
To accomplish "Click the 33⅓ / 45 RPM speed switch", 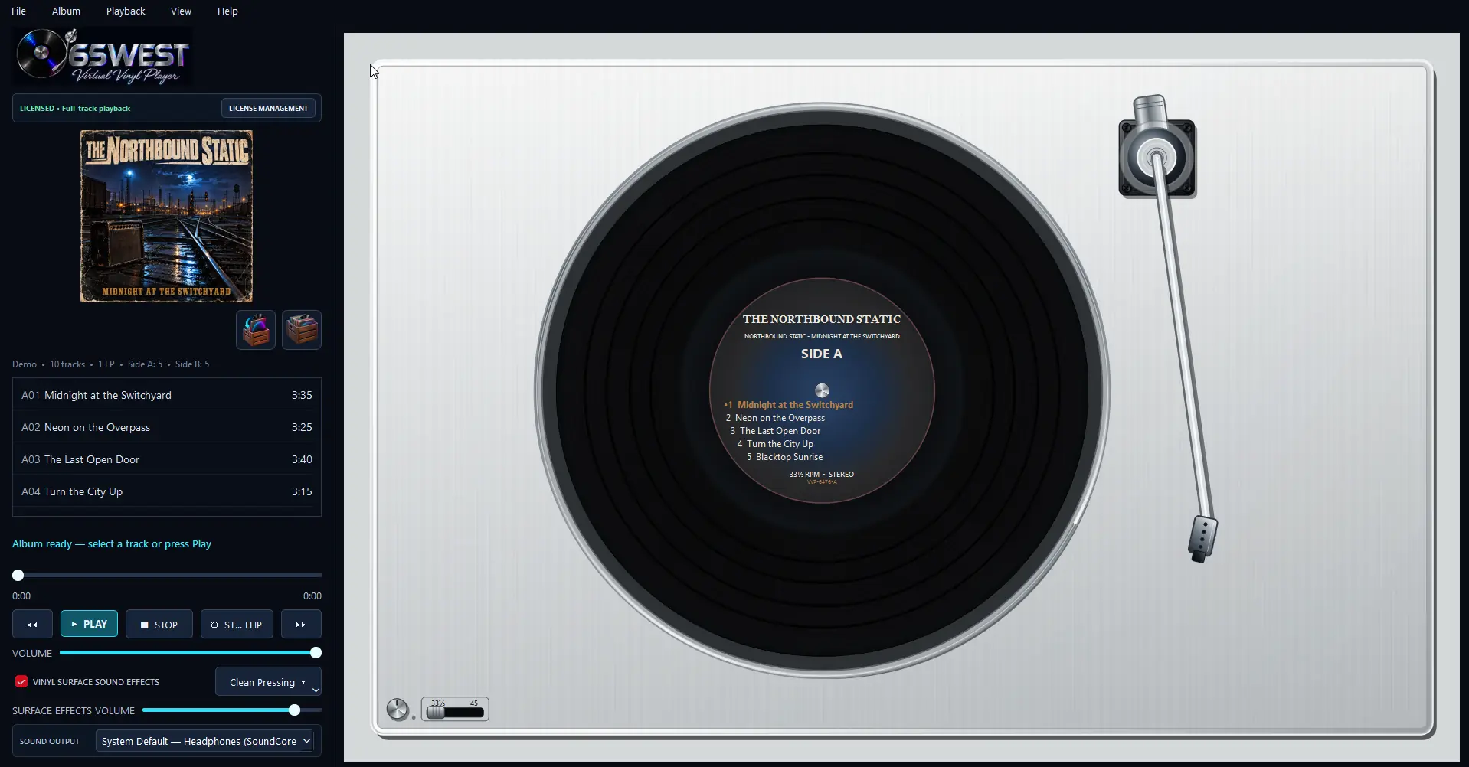I will click(x=455, y=710).
